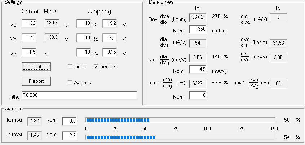Click the Vs stepping volts field 14,1
Screen dimensions: 305x145
tap(110, 38)
